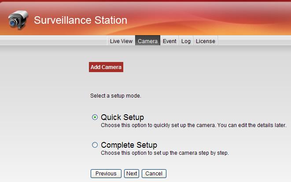Click the 'Select a setup mode.' instruction text
Screen dimensions: 291x182
(116, 96)
